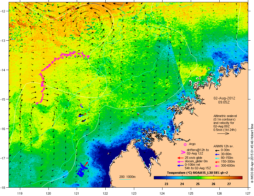Click the date text 02-Aug-2012
254x196 pixels.
click(x=224, y=98)
